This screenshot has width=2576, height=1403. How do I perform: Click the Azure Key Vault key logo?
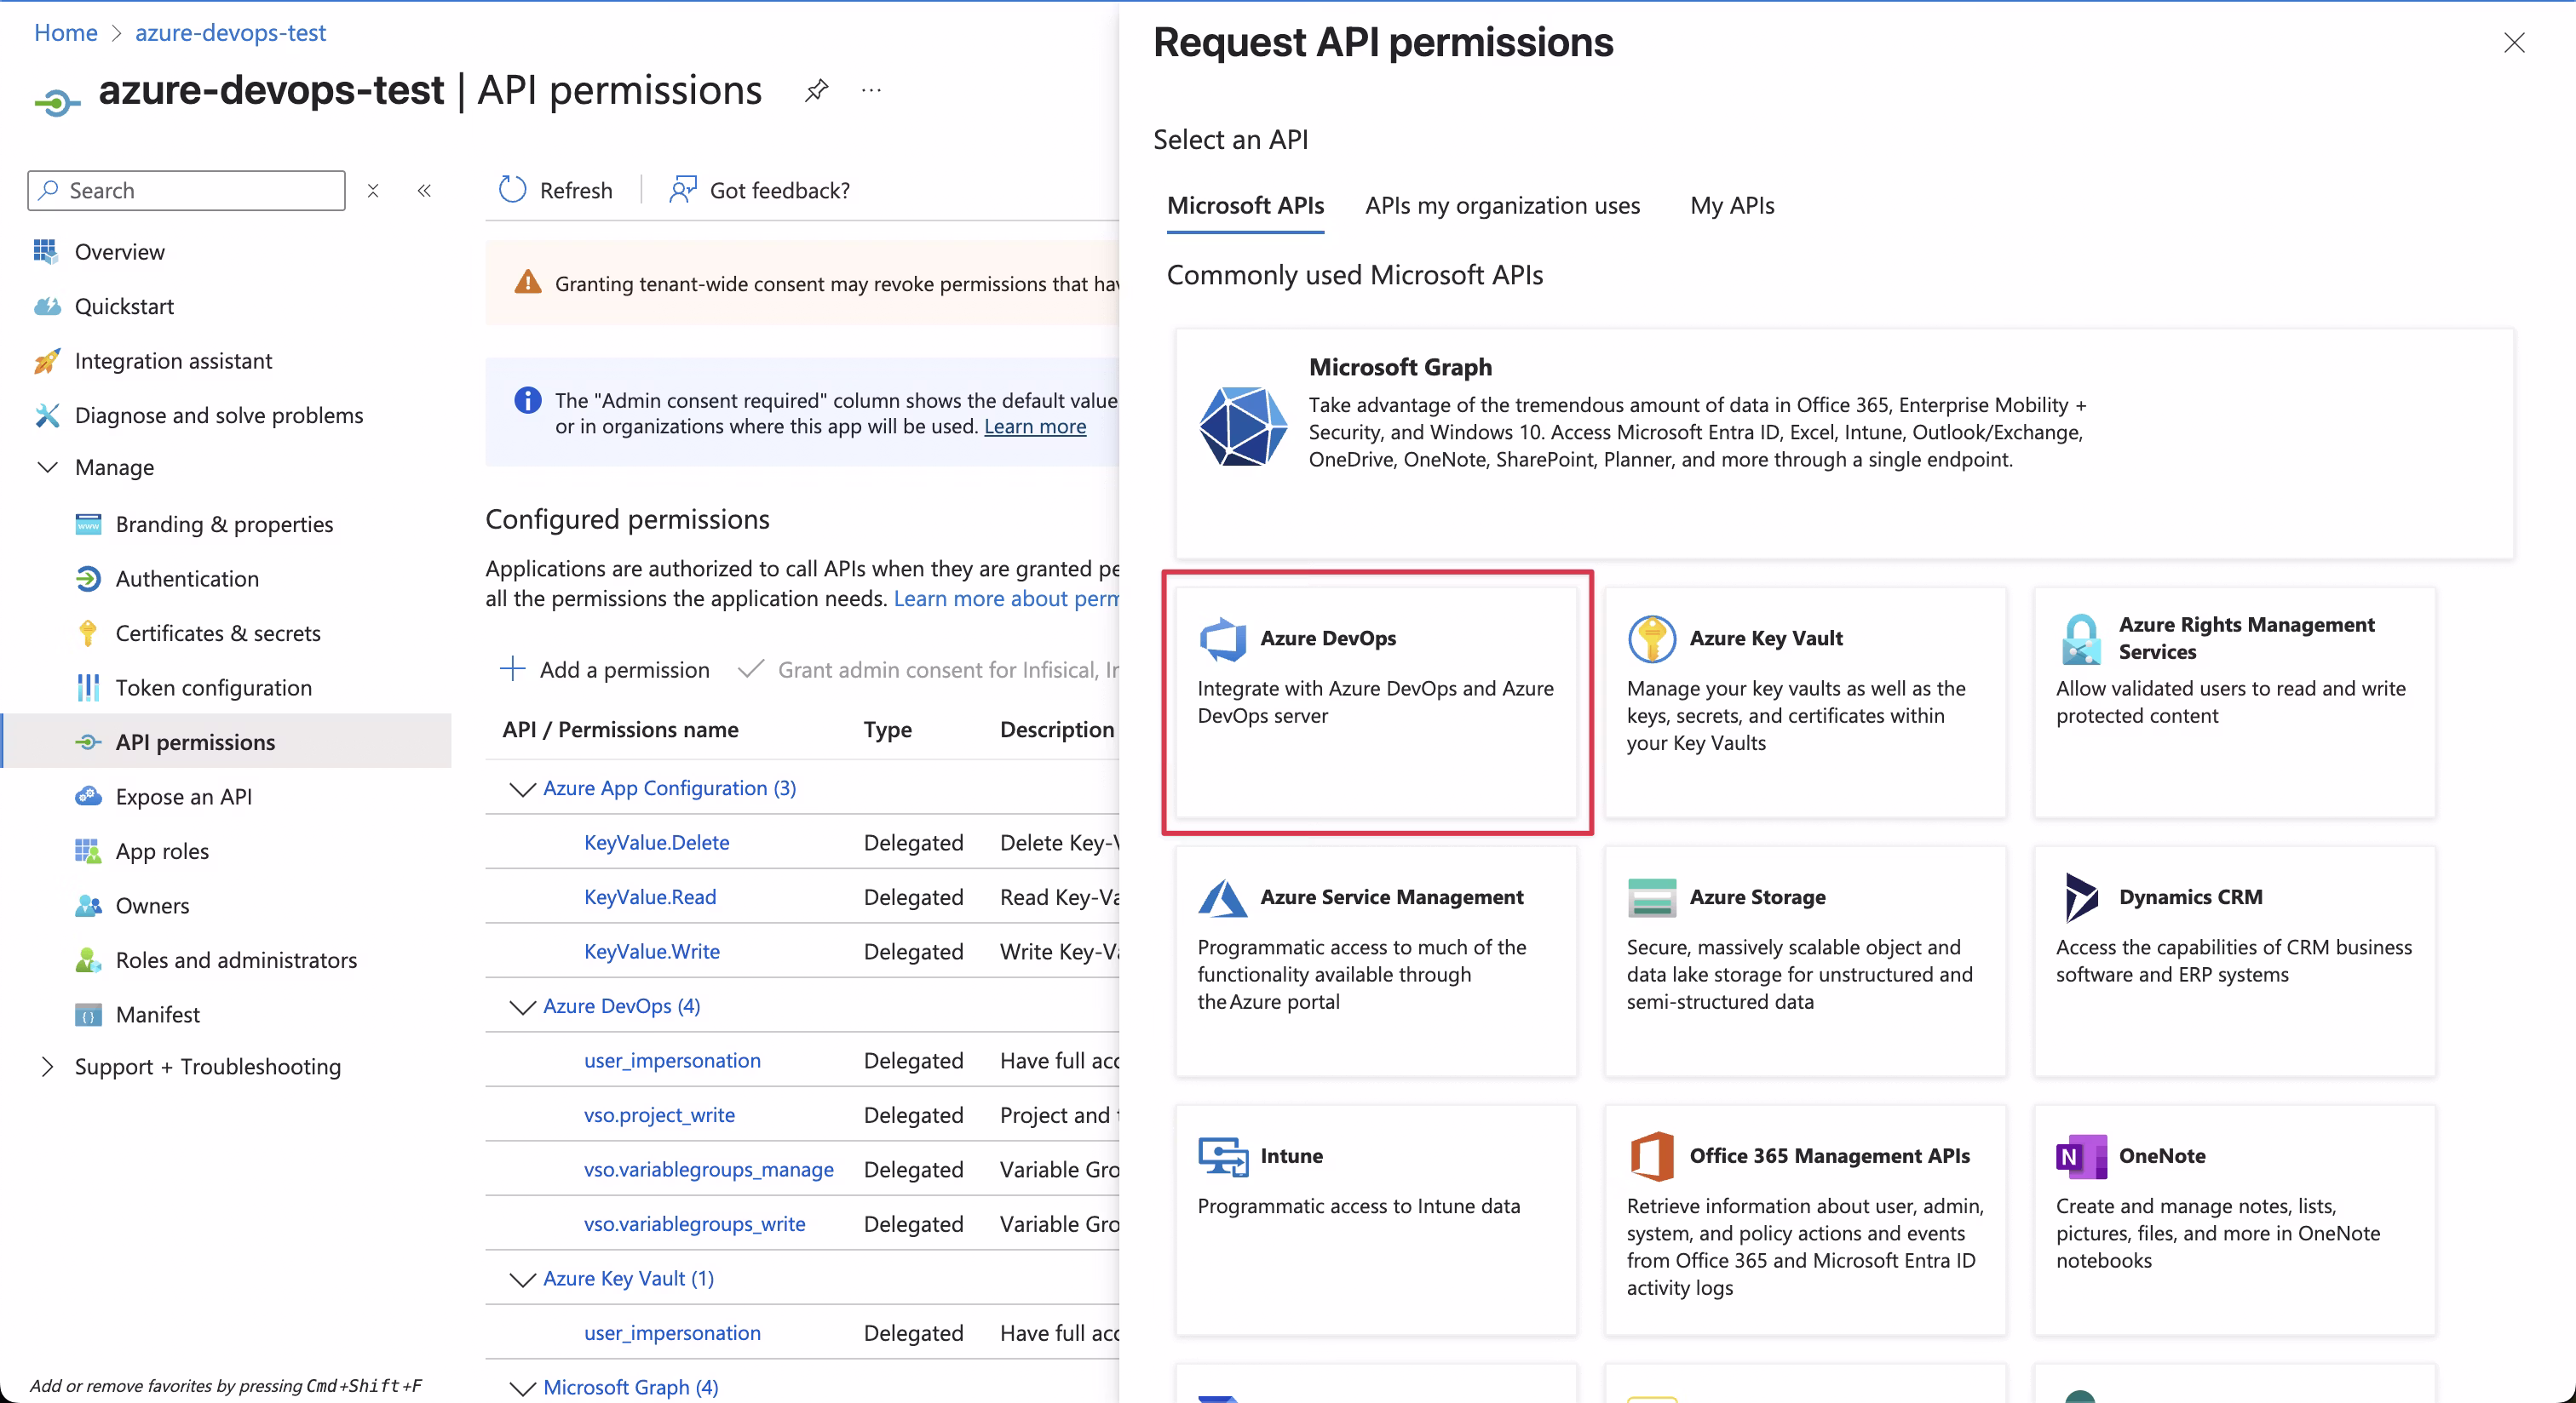1651,639
